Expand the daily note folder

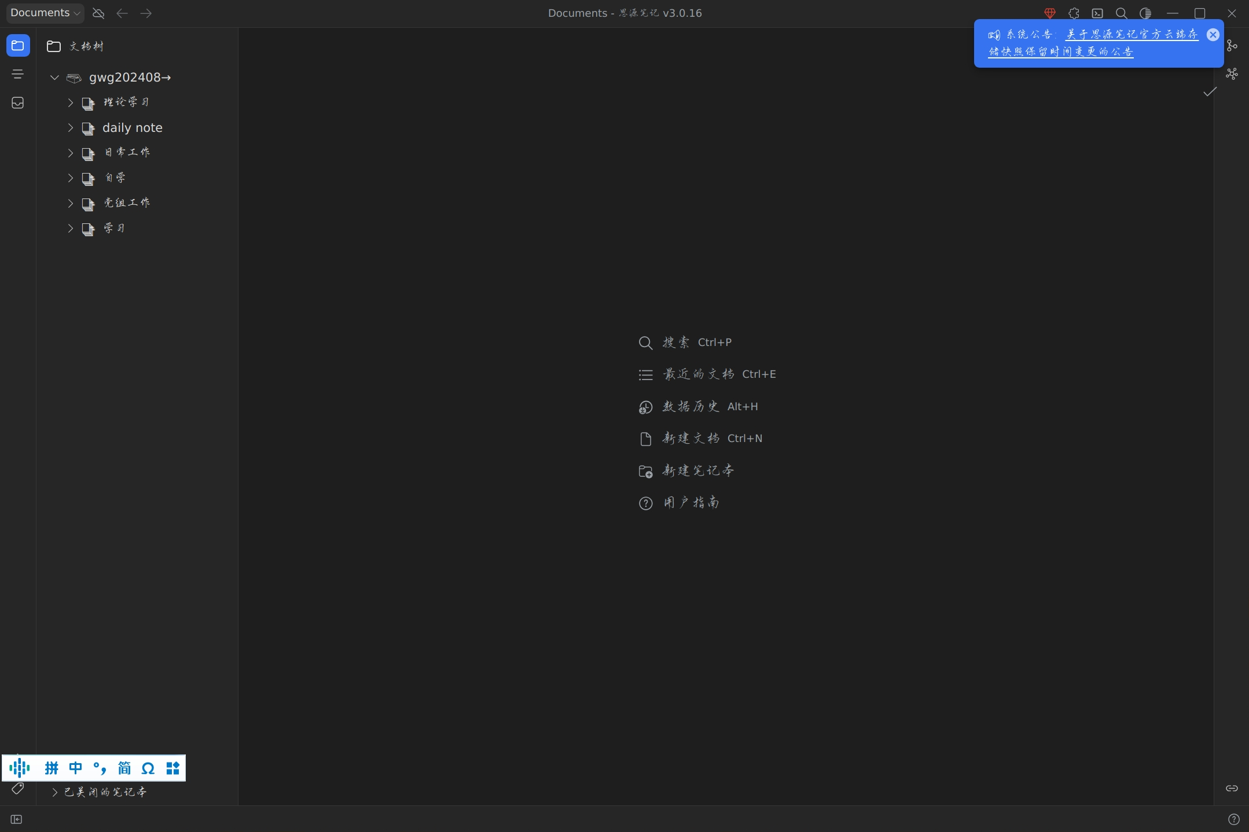click(x=70, y=128)
